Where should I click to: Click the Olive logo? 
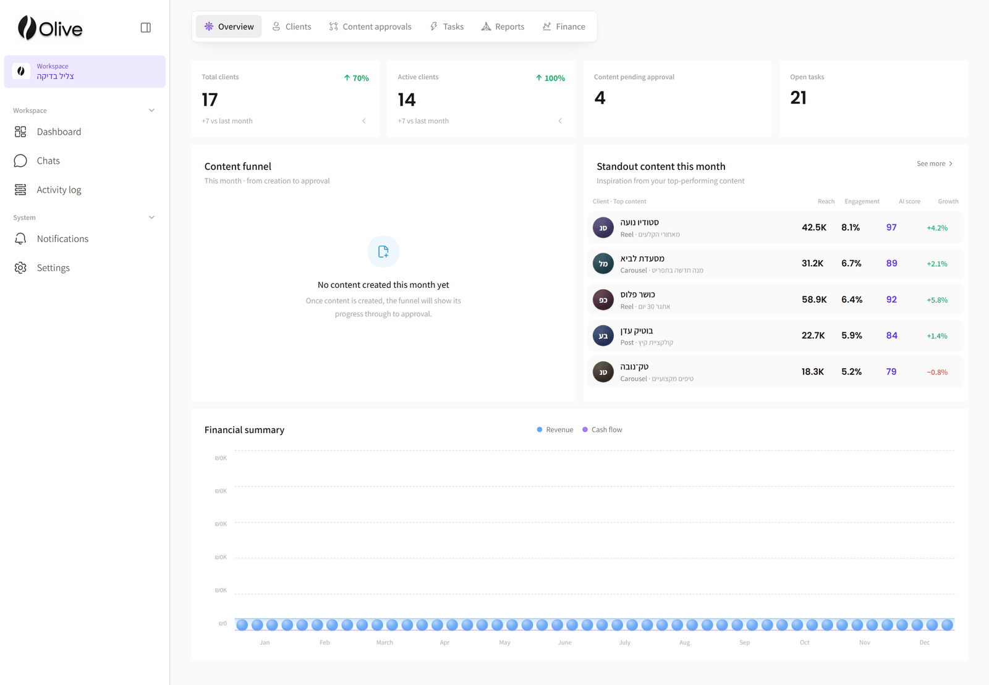50,28
